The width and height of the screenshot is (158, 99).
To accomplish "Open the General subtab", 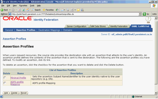I will pos(9,30).
